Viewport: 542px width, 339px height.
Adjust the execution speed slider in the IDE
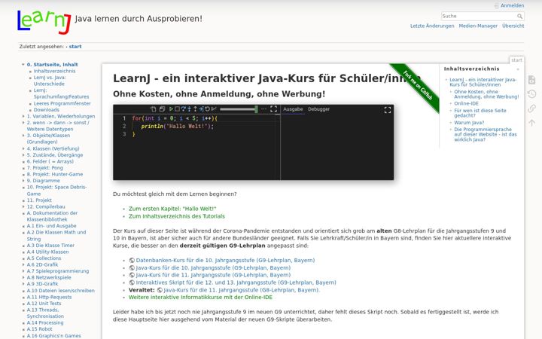(x=239, y=109)
